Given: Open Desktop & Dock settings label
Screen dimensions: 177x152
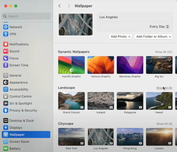Looking at the screenshot, I should coord(22,121).
